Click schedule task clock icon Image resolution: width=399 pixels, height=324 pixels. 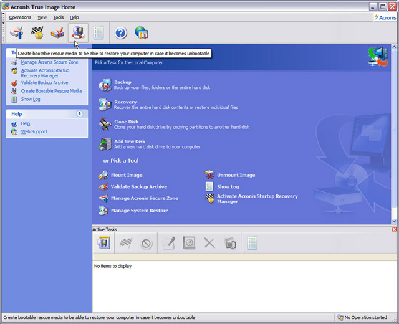189,243
